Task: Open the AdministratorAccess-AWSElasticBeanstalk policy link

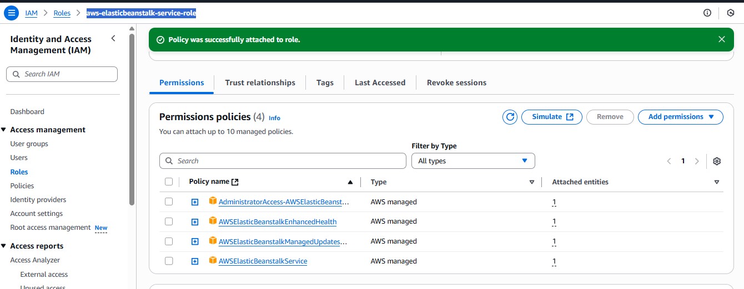Action: coord(284,202)
